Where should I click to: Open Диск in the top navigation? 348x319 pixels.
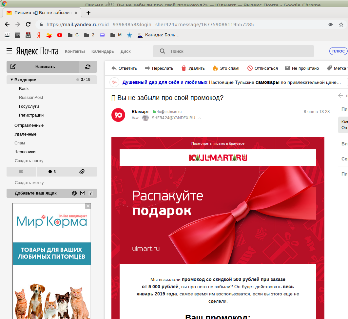click(126, 51)
